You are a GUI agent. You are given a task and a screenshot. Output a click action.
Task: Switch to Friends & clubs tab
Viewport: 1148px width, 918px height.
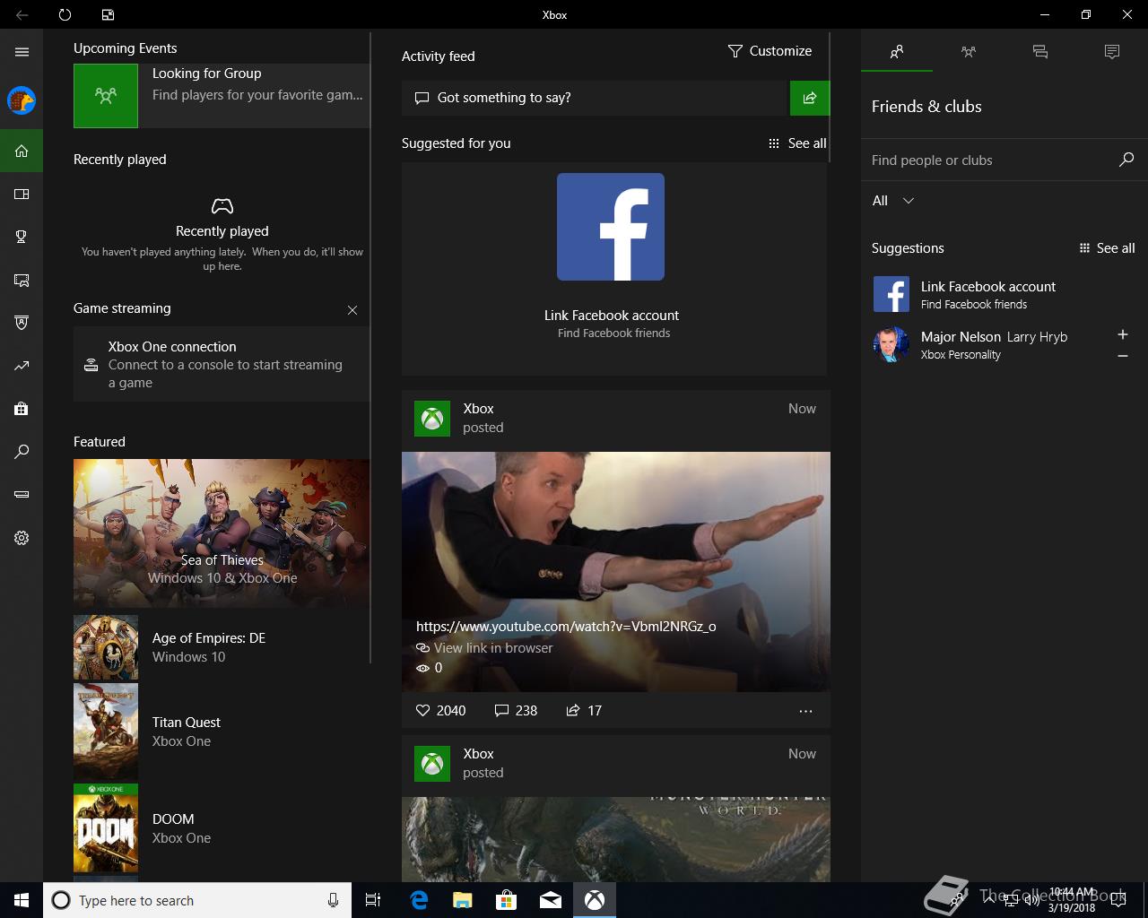(x=897, y=52)
